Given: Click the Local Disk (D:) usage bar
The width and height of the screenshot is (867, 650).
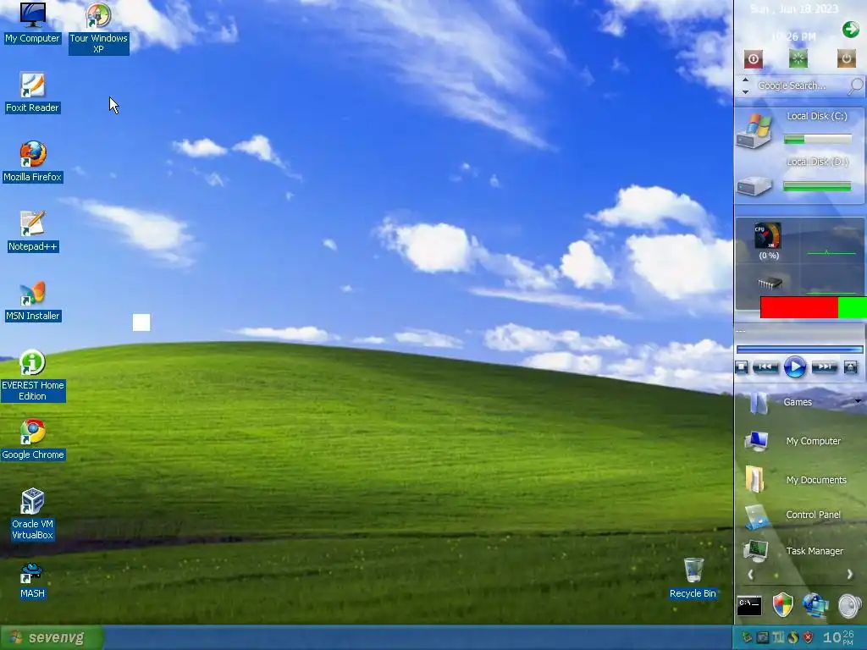Looking at the screenshot, I should 818,187.
